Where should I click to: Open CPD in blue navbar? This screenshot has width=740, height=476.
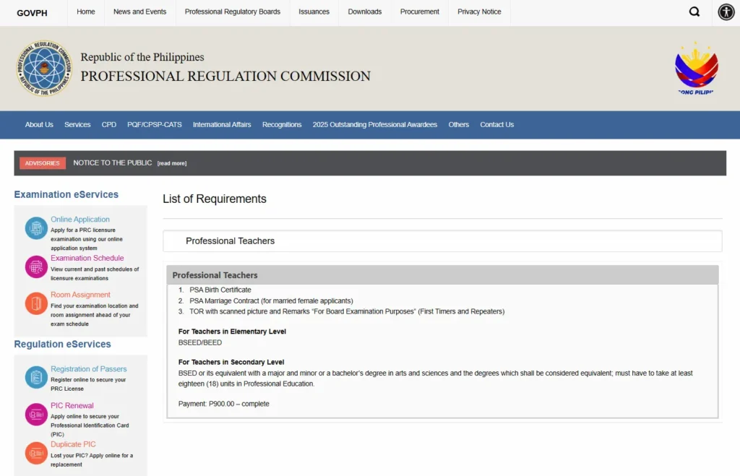[x=109, y=124]
